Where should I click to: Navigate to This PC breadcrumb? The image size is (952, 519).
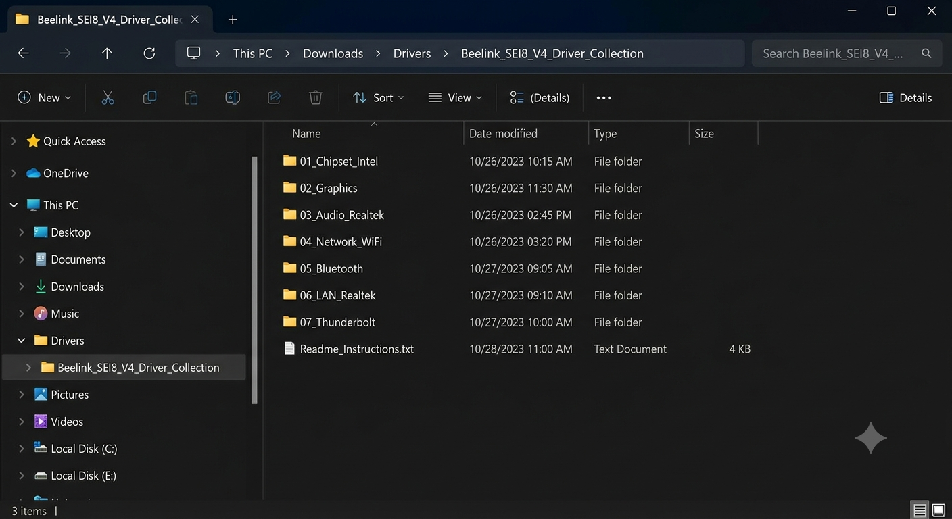pyautogui.click(x=253, y=53)
